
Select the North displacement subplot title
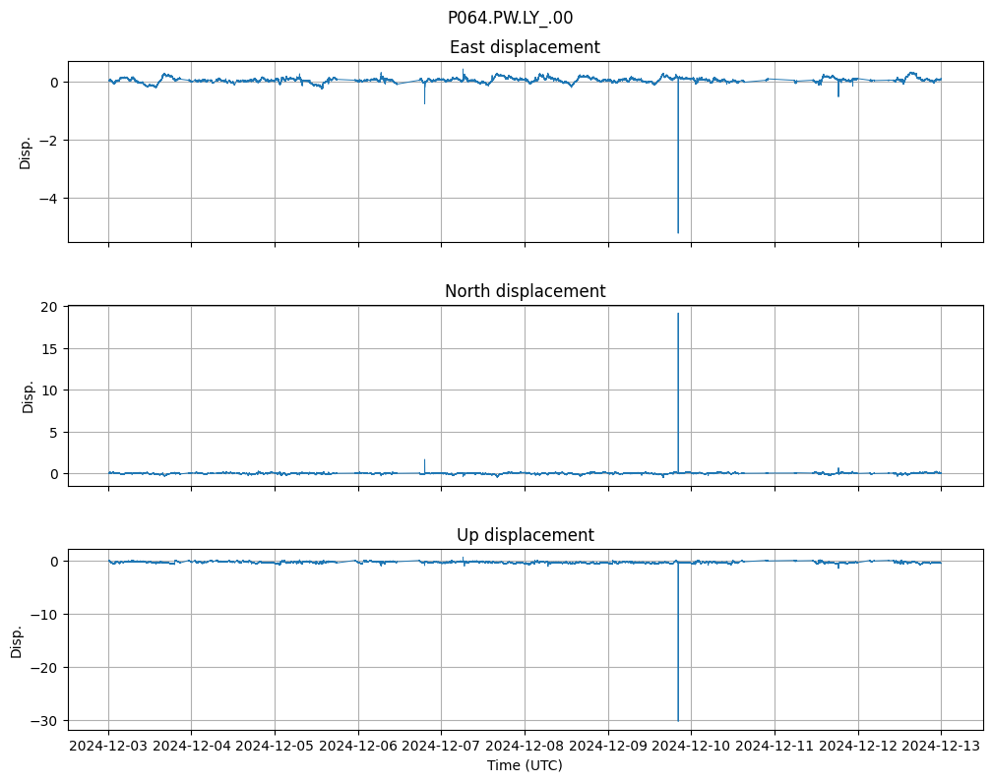coord(525,291)
